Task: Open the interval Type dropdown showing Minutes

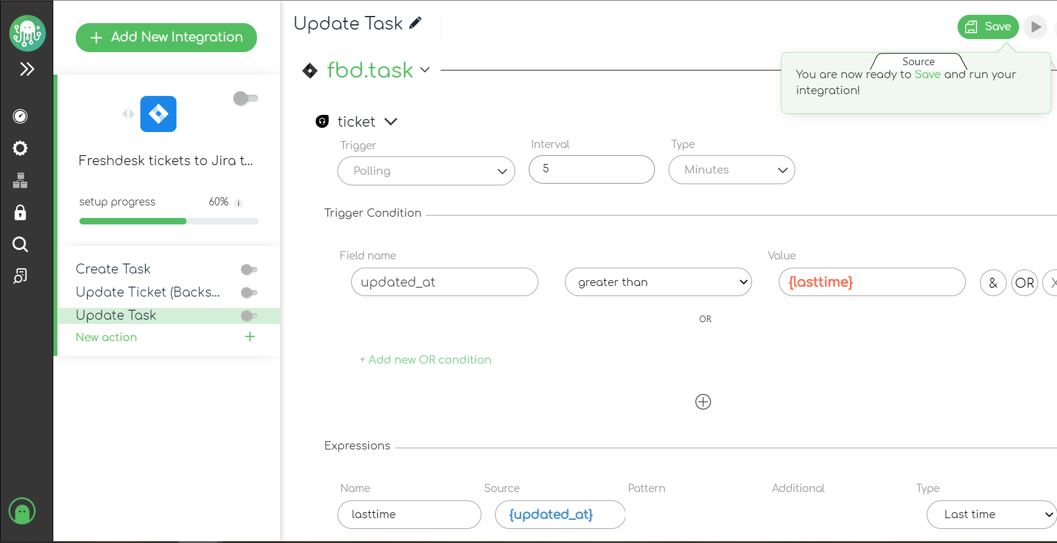Action: 731,170
